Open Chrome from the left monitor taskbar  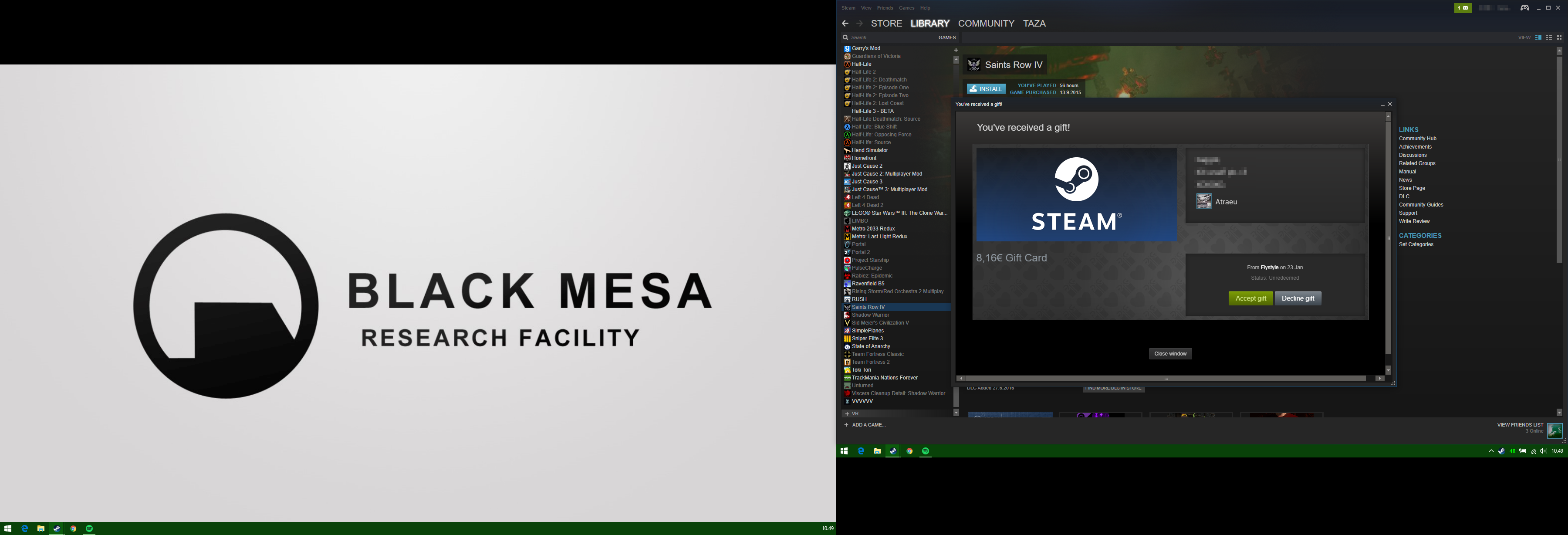(x=73, y=528)
